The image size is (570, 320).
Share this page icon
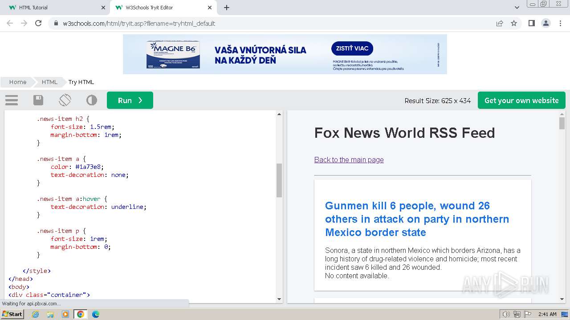[500, 23]
